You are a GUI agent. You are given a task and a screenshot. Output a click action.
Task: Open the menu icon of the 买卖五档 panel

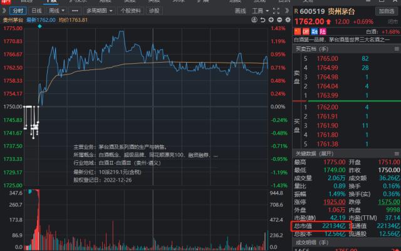tap(397, 49)
